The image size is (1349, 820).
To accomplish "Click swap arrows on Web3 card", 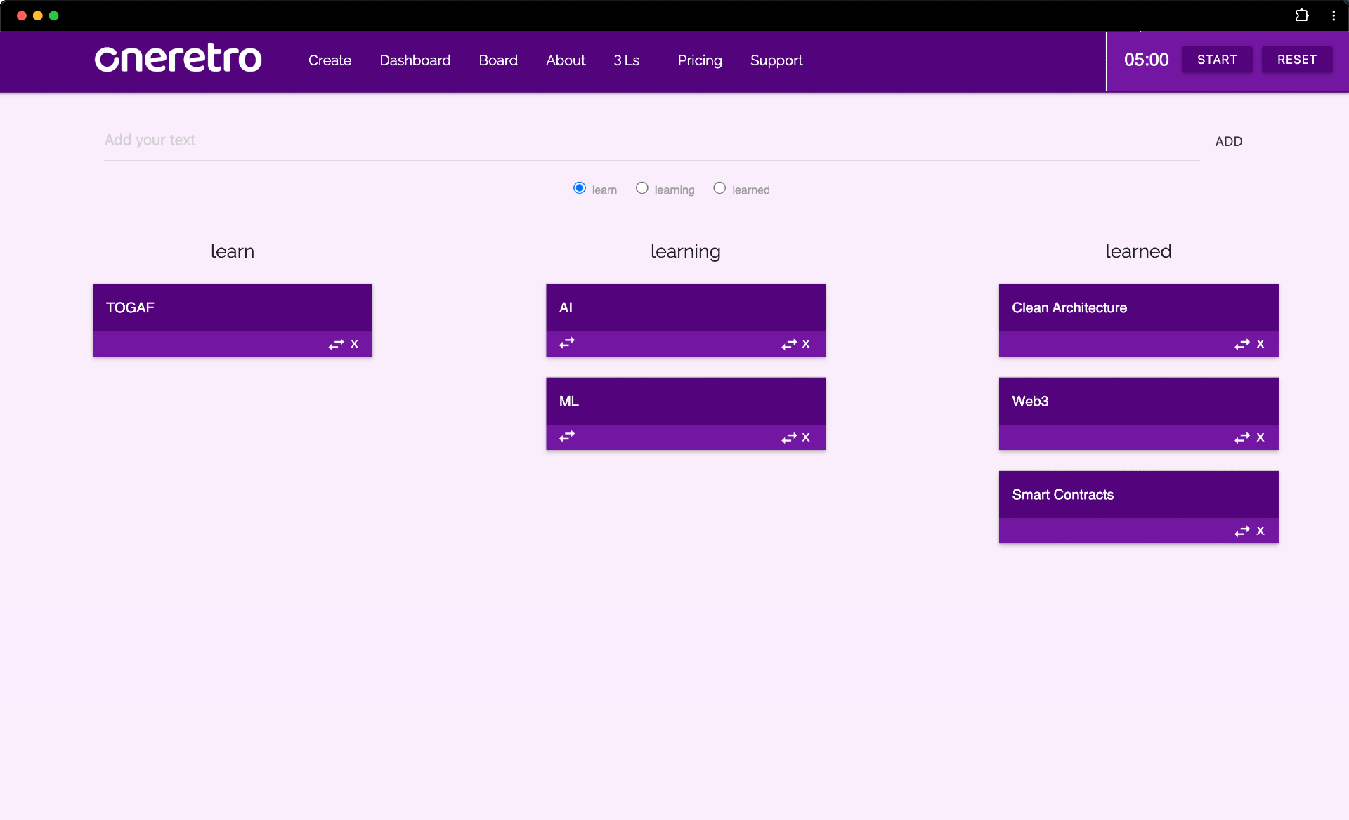I will tap(1242, 437).
